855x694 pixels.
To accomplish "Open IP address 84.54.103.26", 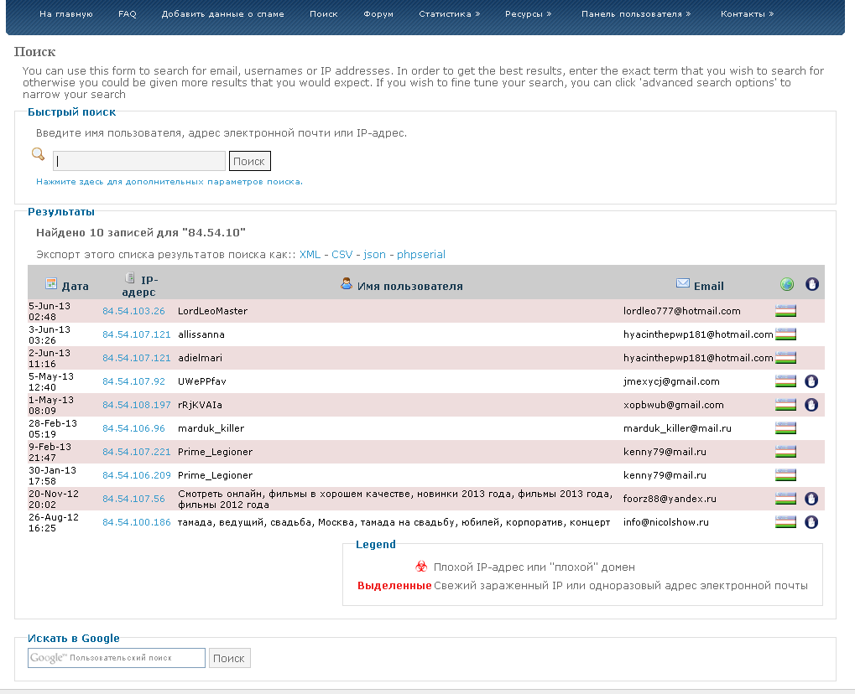I will point(133,311).
